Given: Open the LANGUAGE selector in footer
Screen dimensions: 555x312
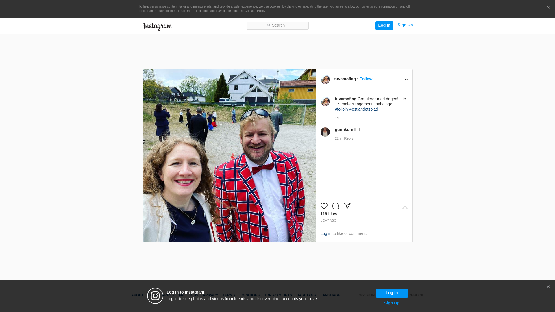Looking at the screenshot, I should pos(330,295).
